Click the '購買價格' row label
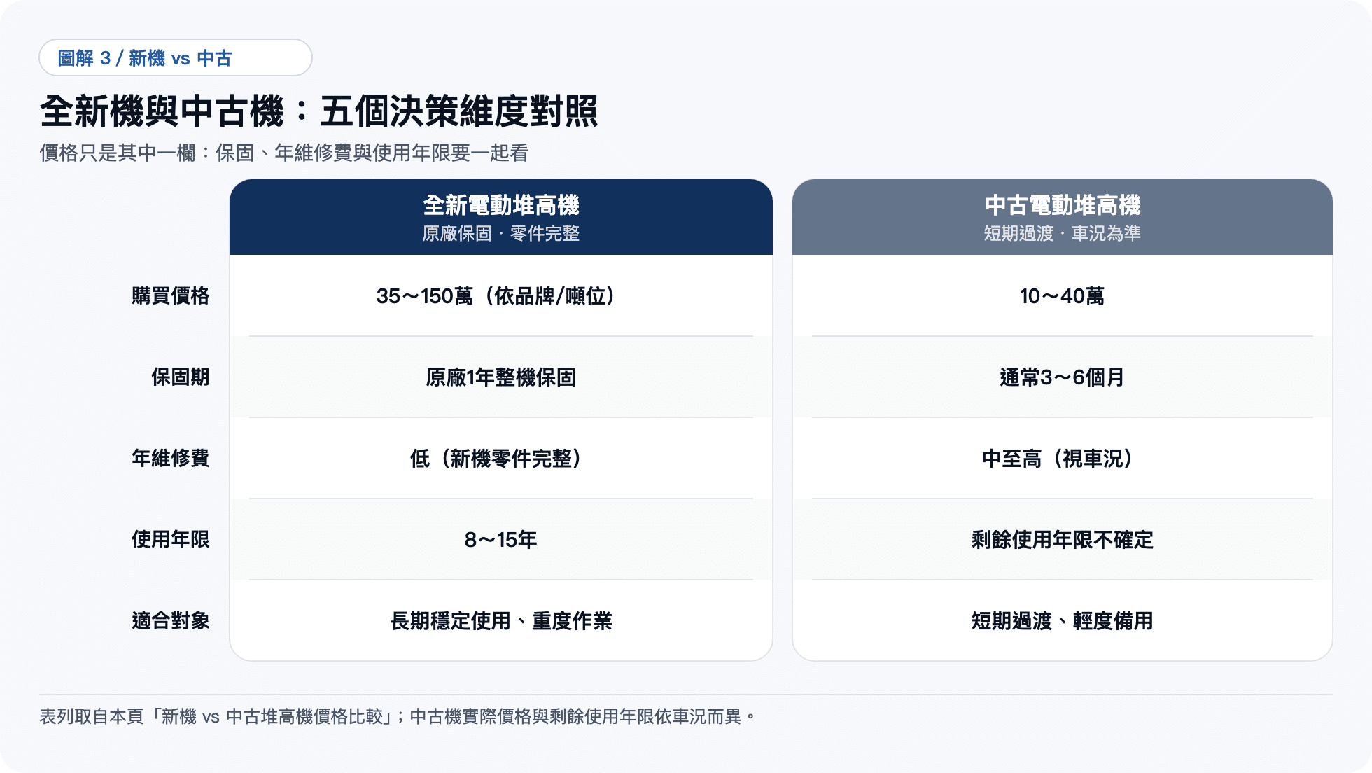This screenshot has height=773, width=1372. pos(171,295)
